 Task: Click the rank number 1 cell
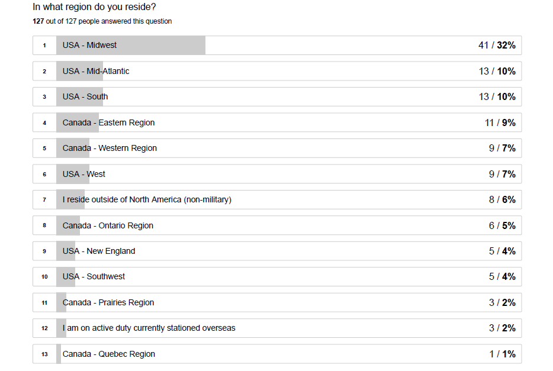(44, 45)
